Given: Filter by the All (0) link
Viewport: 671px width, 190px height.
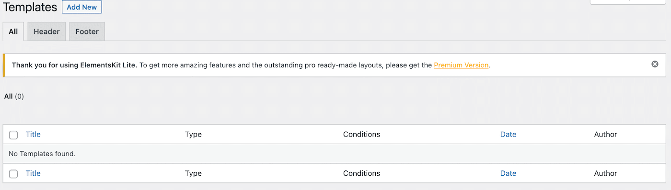Looking at the screenshot, I should [14, 96].
